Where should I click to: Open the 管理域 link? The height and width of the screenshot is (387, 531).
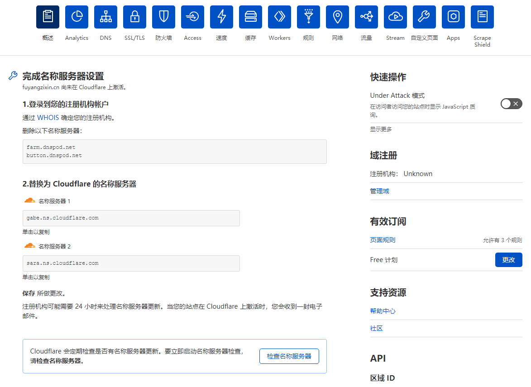click(380, 191)
